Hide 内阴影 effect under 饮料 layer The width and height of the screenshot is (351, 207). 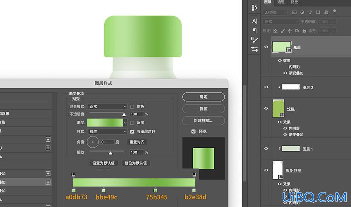pos(285,128)
